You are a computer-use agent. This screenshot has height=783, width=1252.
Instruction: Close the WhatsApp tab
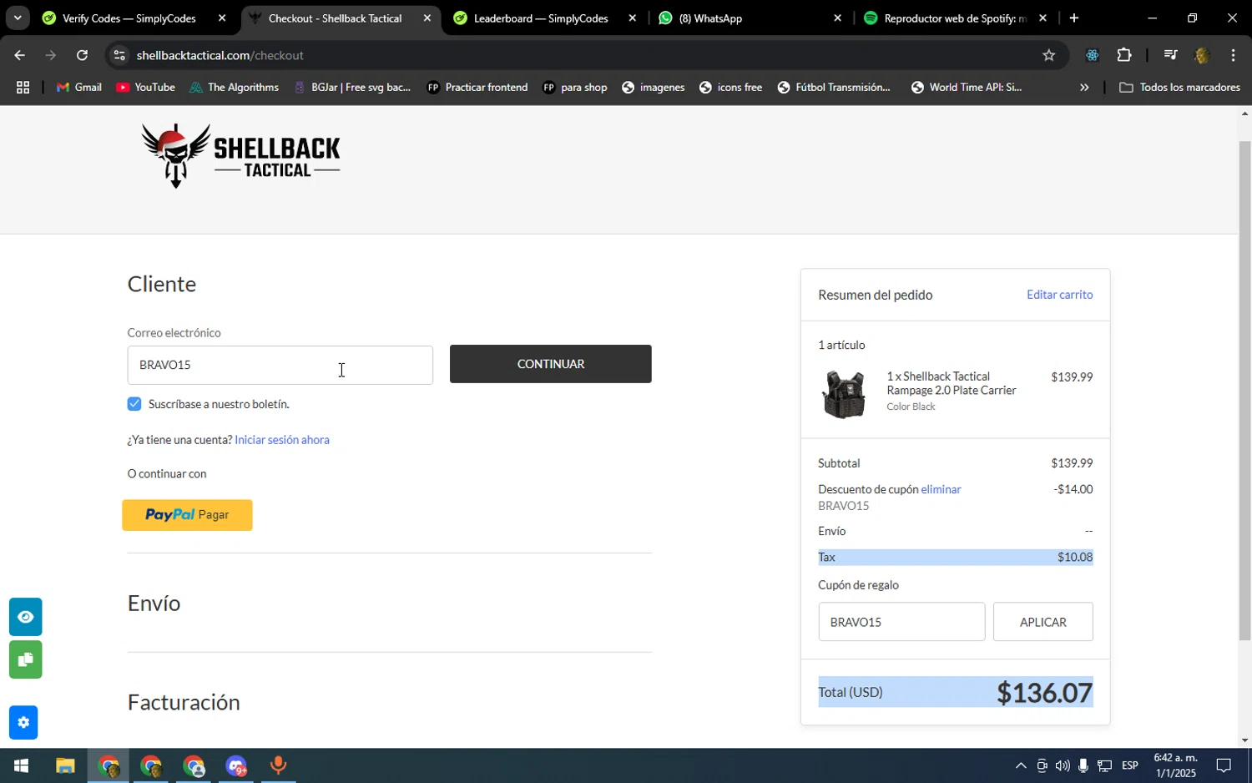[838, 18]
